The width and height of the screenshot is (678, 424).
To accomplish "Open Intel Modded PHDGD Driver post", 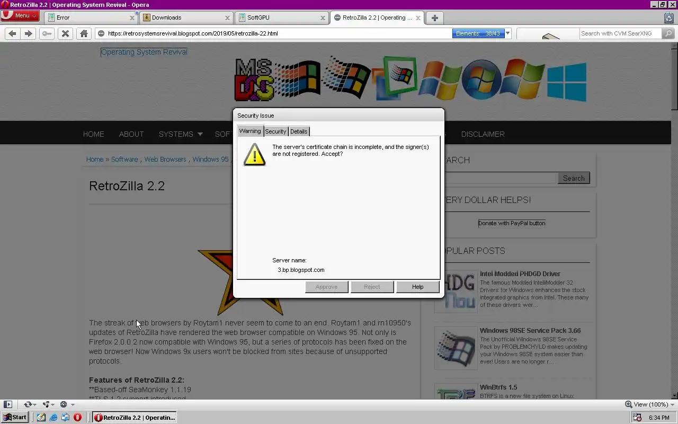I will click(520, 274).
